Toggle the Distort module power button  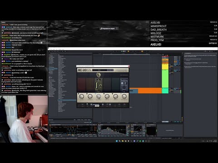95,94
